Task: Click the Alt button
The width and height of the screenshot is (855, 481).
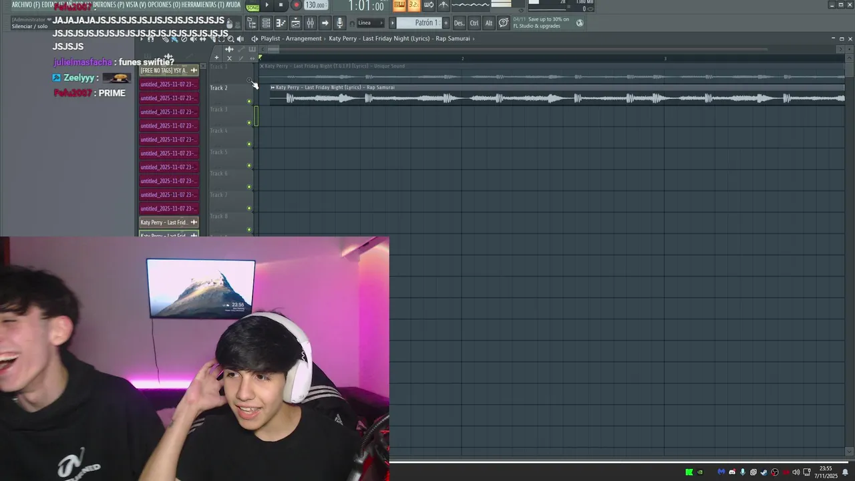Action: pyautogui.click(x=489, y=23)
